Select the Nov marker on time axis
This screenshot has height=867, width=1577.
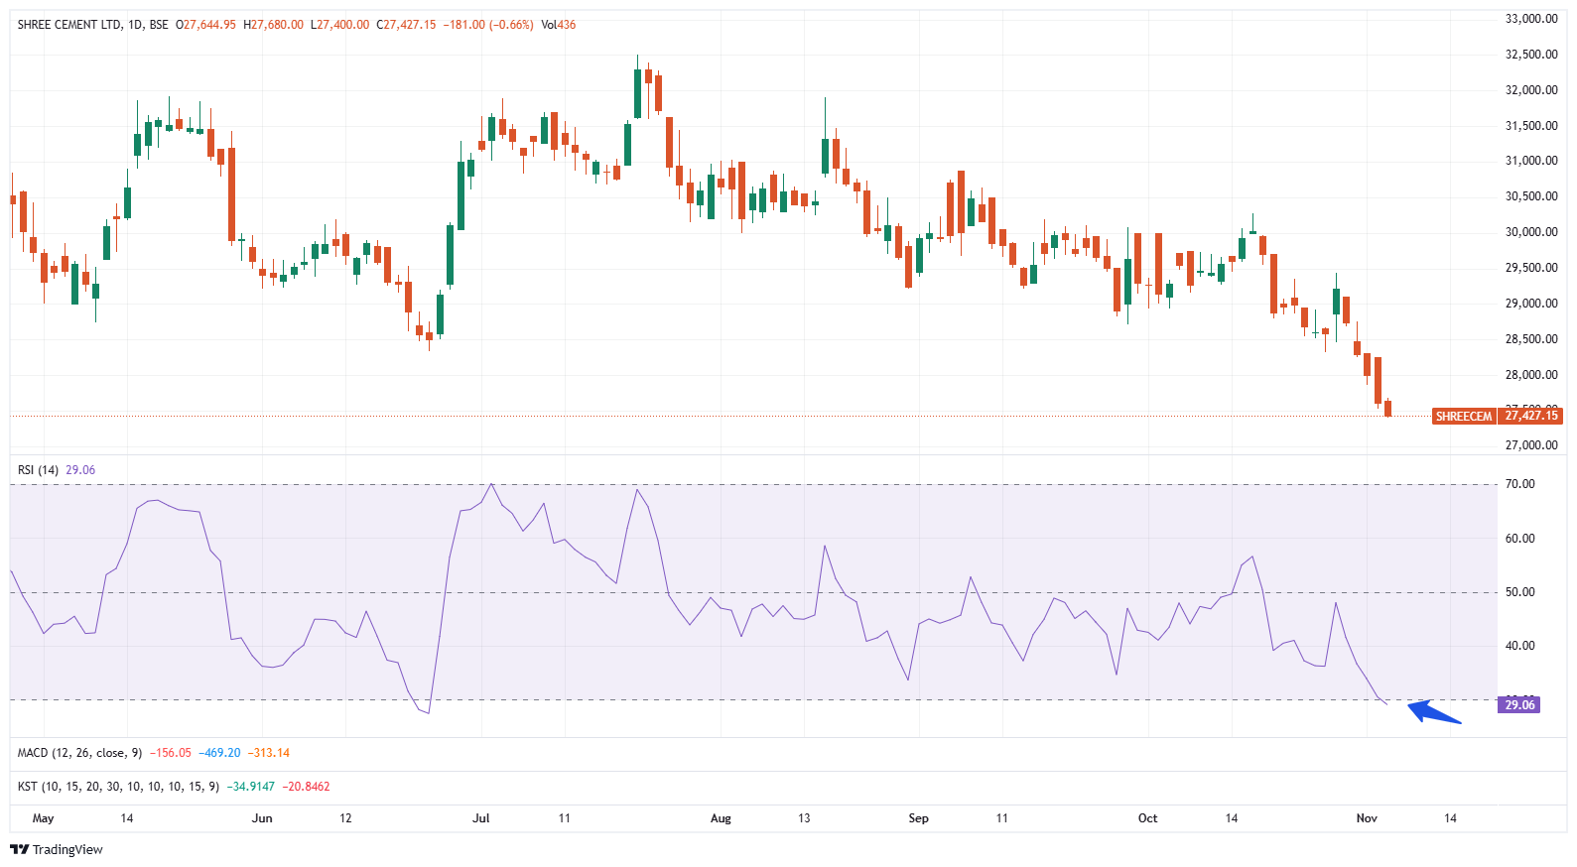coord(1367,818)
